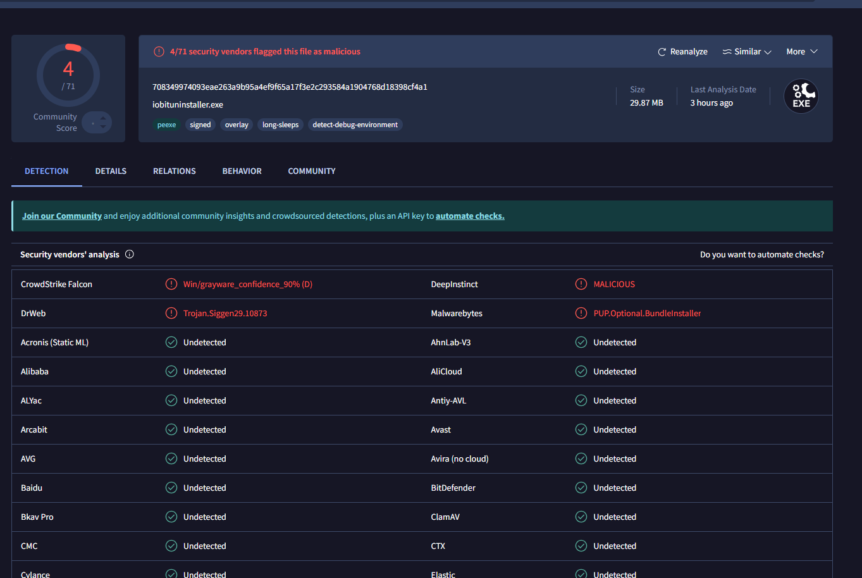
Task: Click the check icon in the AhnLab-V3 row
Action: 581,342
